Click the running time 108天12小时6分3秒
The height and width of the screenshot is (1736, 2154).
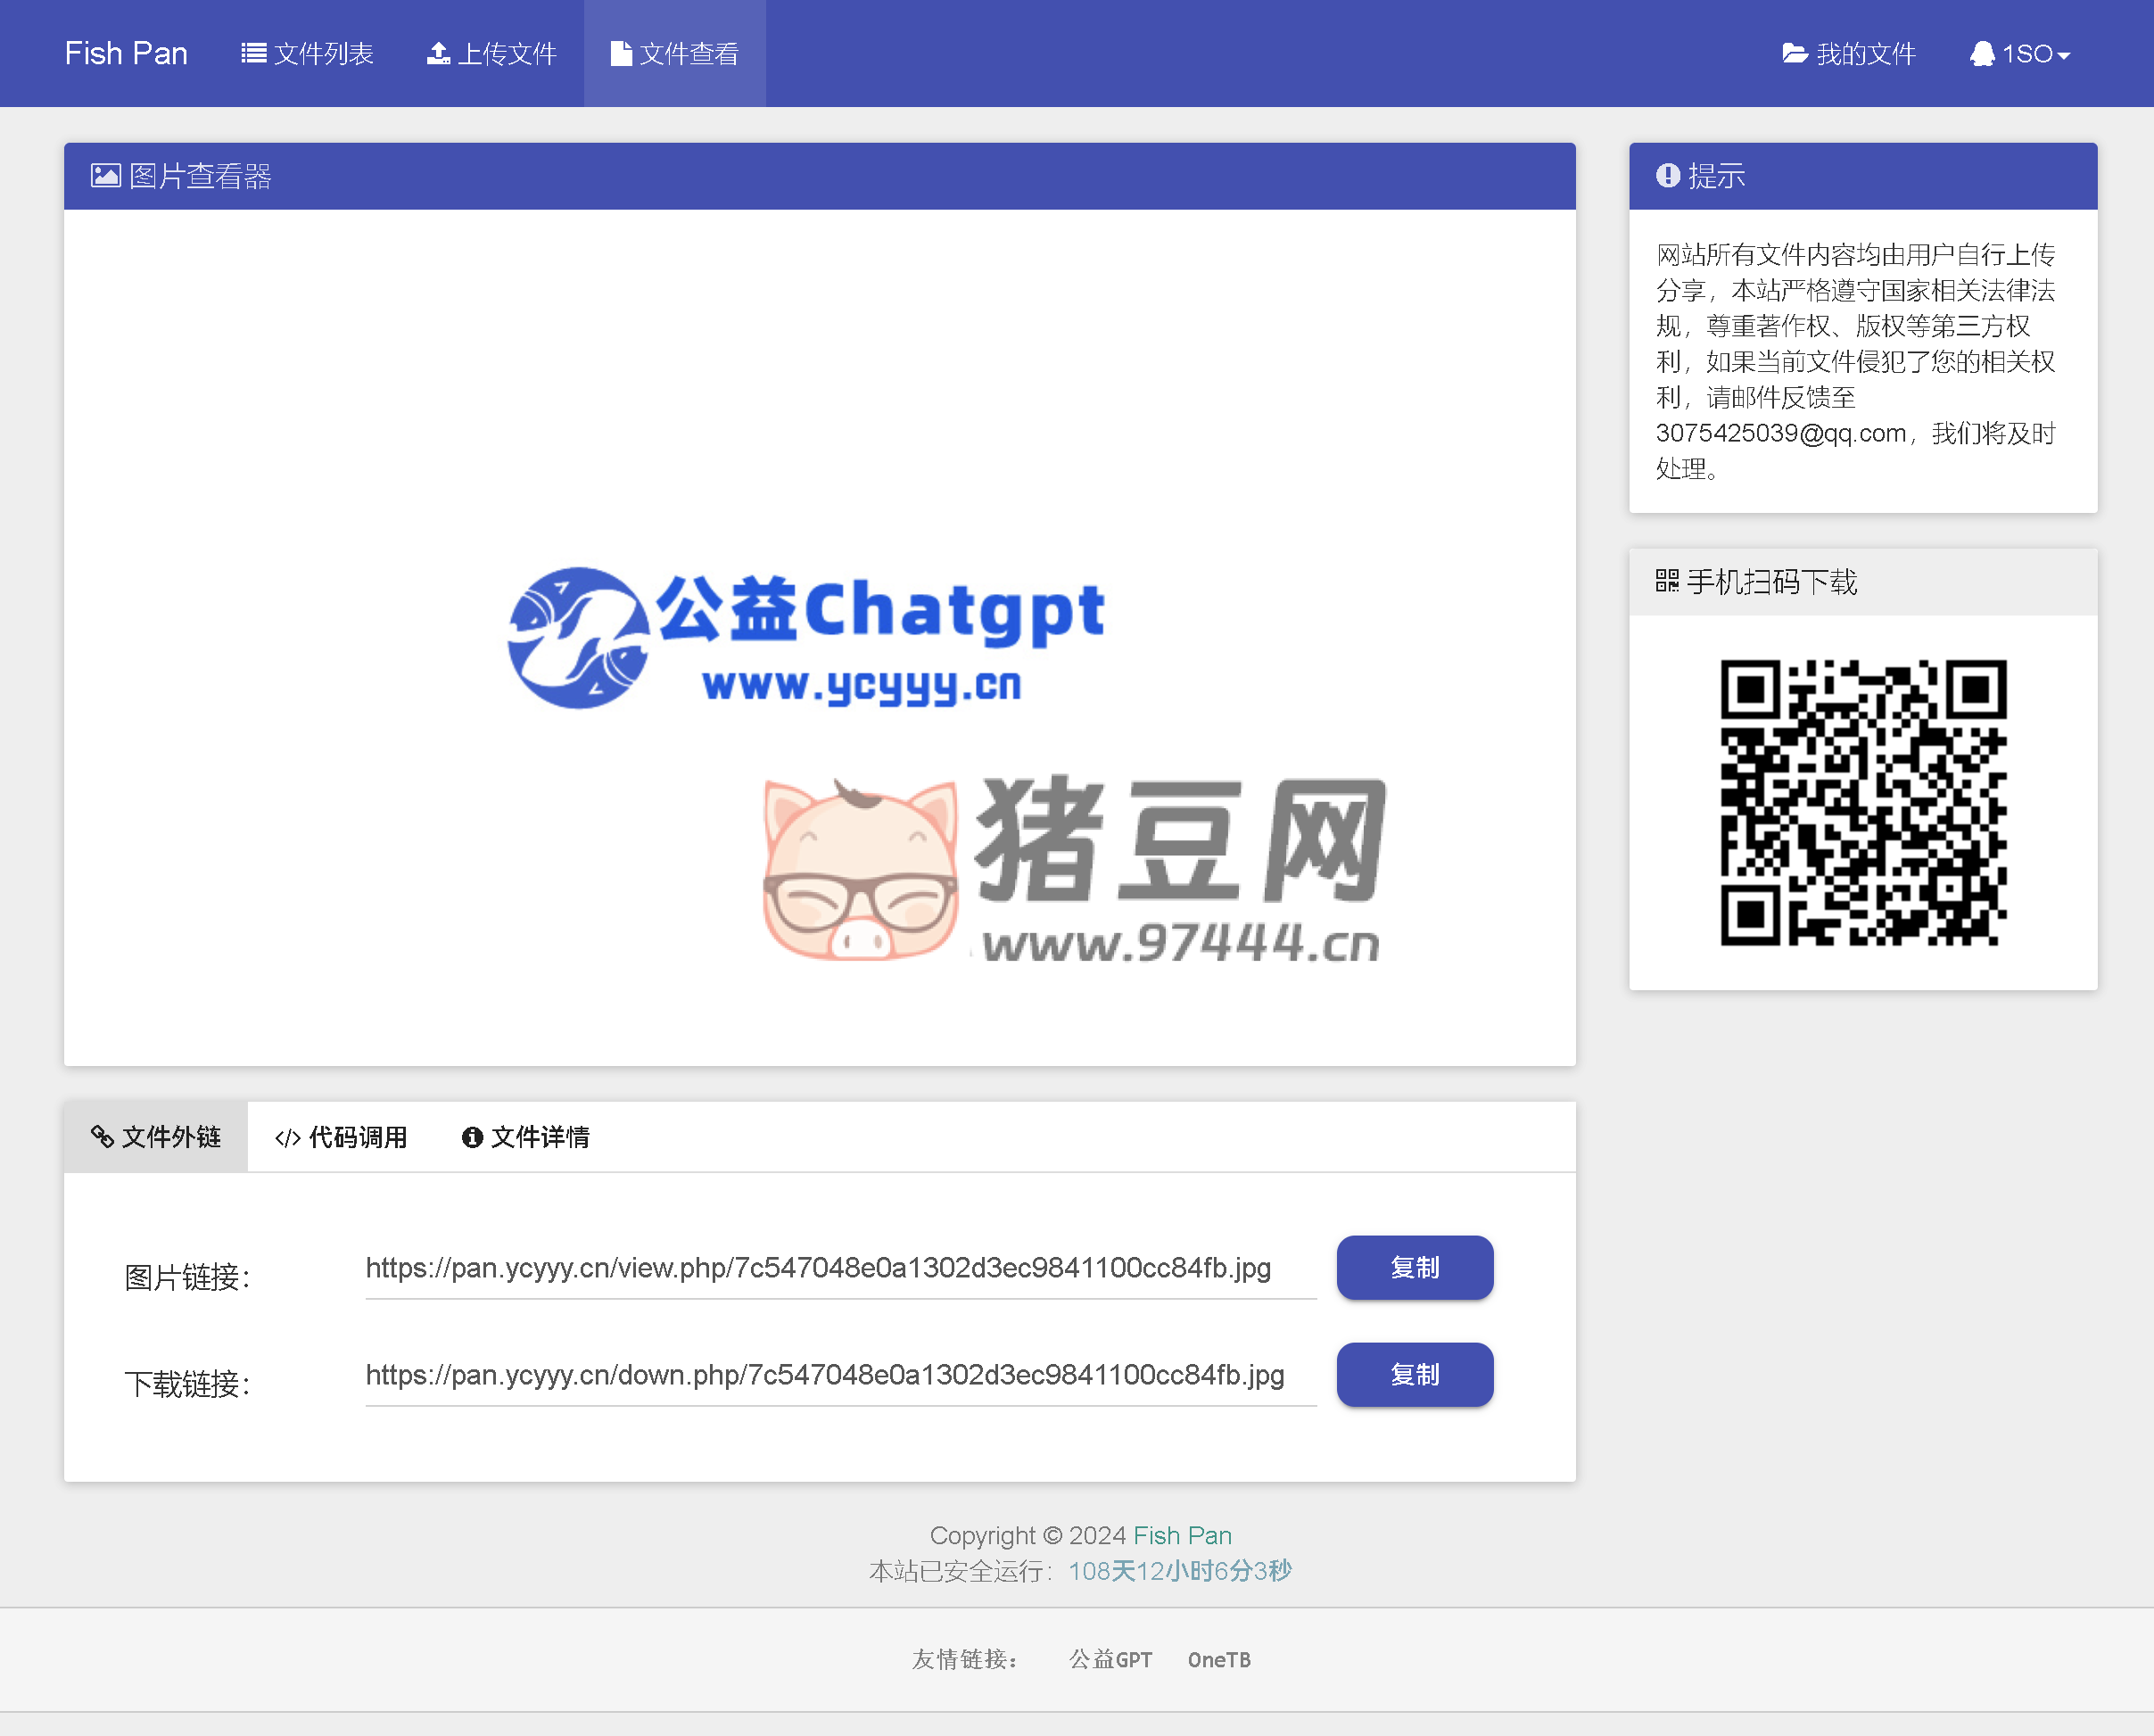[x=1180, y=1571]
